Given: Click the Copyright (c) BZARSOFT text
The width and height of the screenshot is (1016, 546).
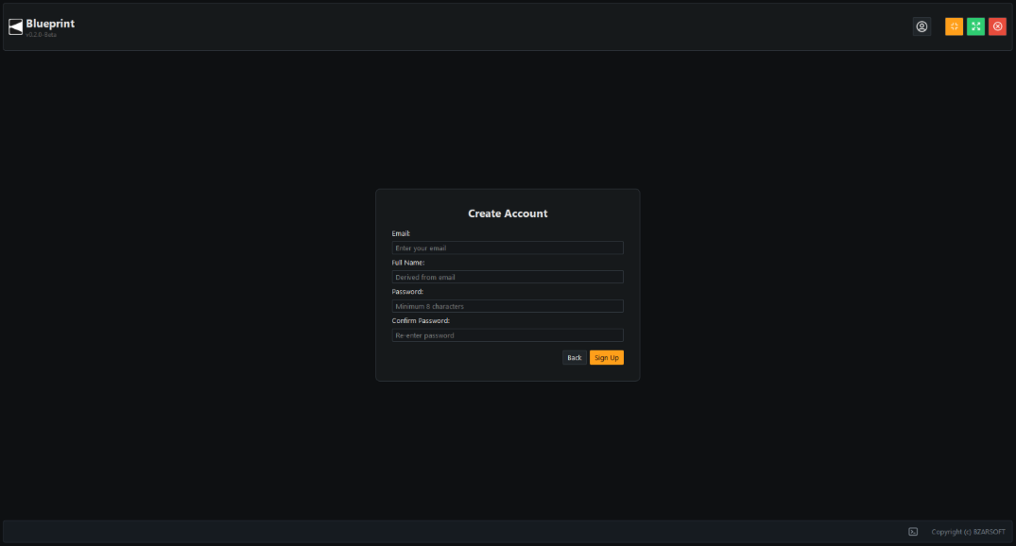Looking at the screenshot, I should pyautogui.click(x=968, y=532).
